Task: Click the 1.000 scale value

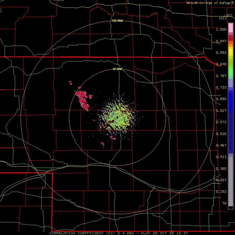Action: click(221, 29)
